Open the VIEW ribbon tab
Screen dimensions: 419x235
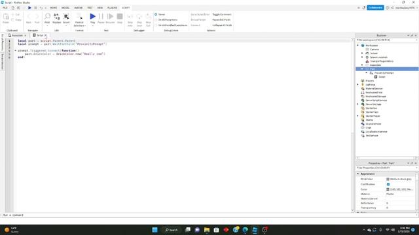[x=100, y=8]
